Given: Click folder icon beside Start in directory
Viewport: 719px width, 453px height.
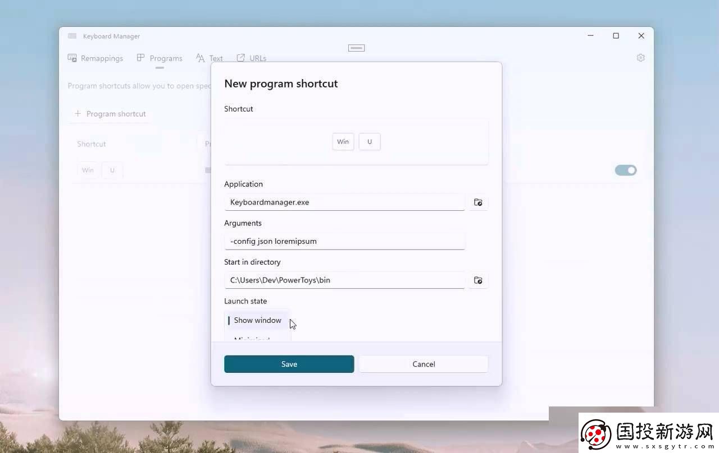Looking at the screenshot, I should (478, 280).
